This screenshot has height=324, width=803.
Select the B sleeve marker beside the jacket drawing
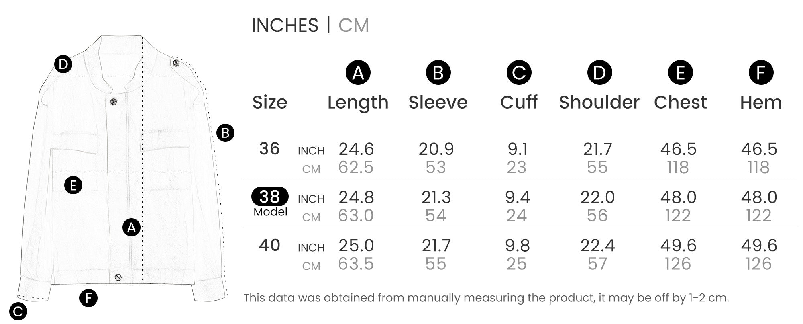225,133
